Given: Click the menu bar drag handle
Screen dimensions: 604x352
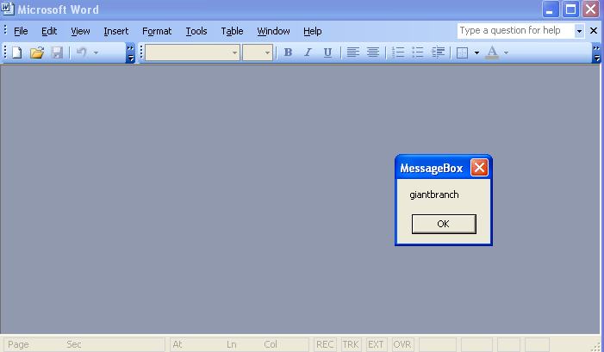Looking at the screenshot, I should [5, 30].
